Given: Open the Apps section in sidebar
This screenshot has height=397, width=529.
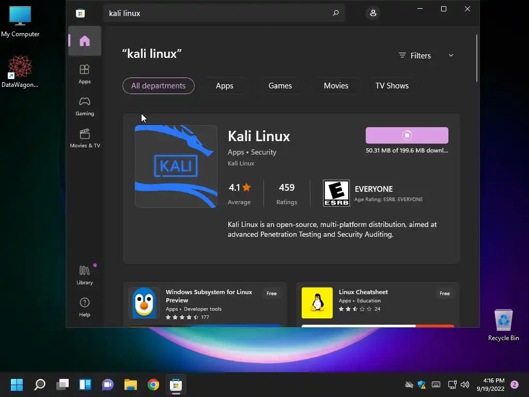Looking at the screenshot, I should tap(85, 73).
